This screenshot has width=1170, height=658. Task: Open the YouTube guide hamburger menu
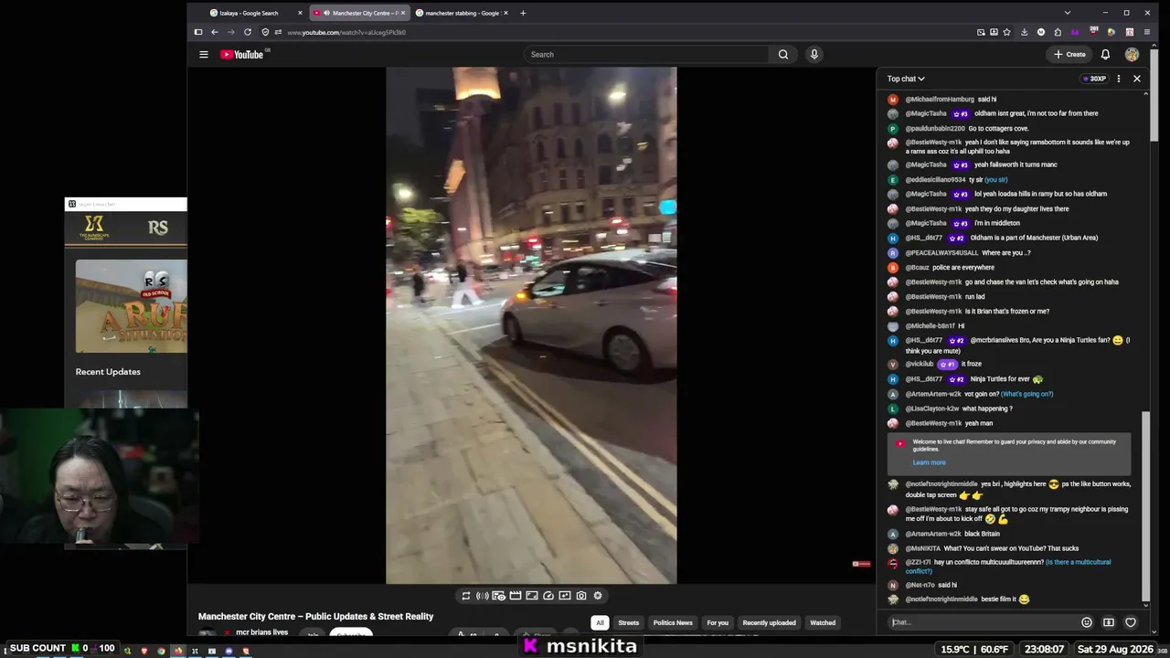point(204,55)
